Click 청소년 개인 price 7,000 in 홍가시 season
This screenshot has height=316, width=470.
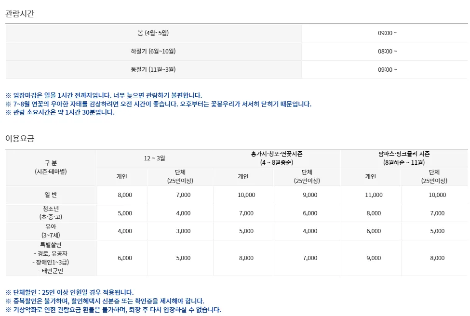pos(246,213)
